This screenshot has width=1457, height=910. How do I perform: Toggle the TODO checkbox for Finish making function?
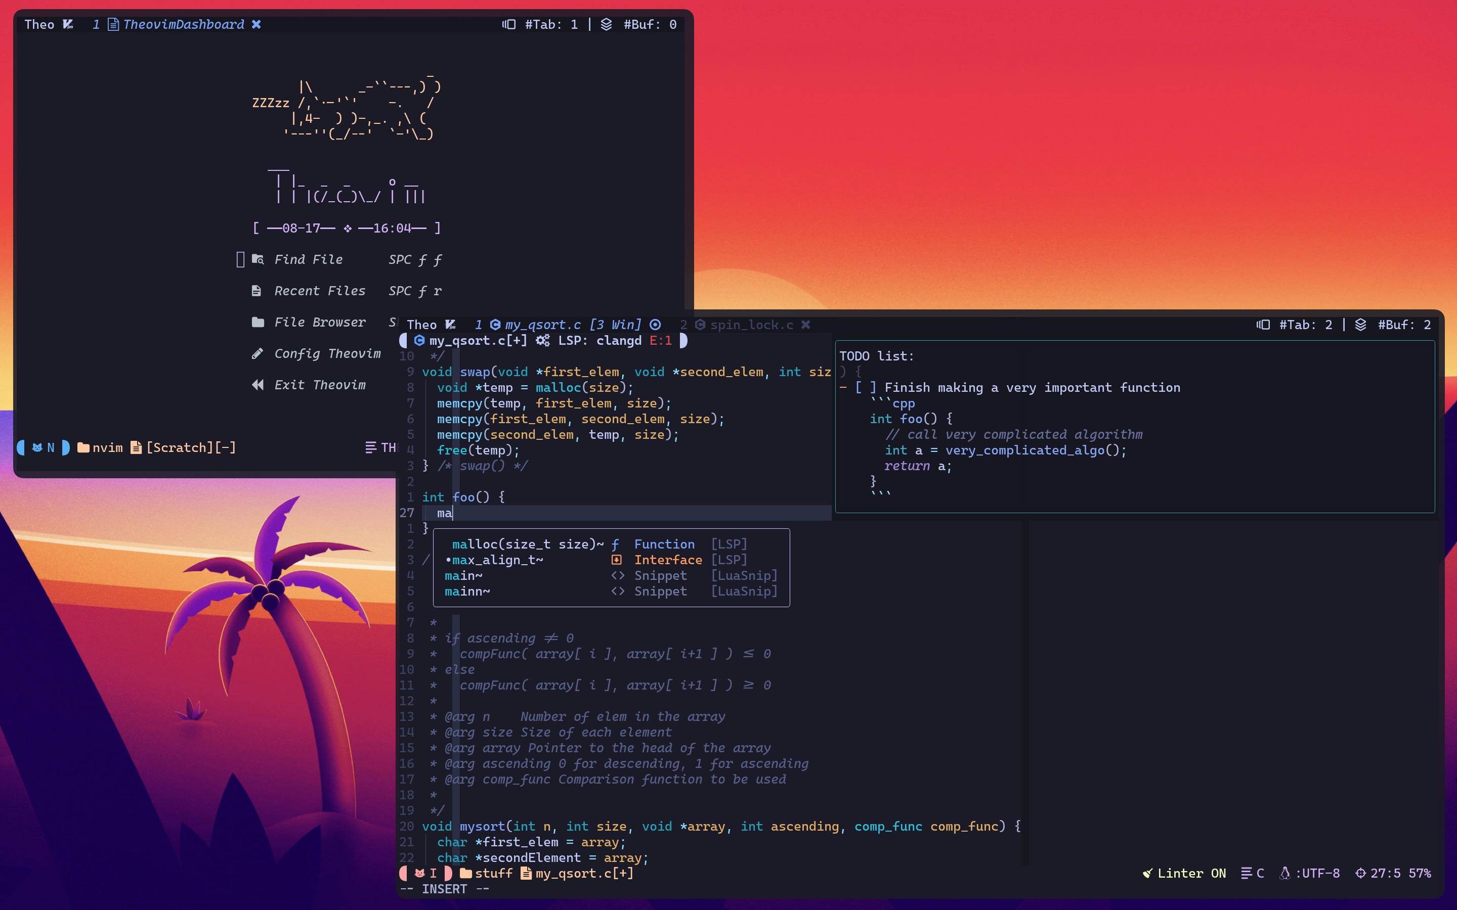click(x=866, y=388)
